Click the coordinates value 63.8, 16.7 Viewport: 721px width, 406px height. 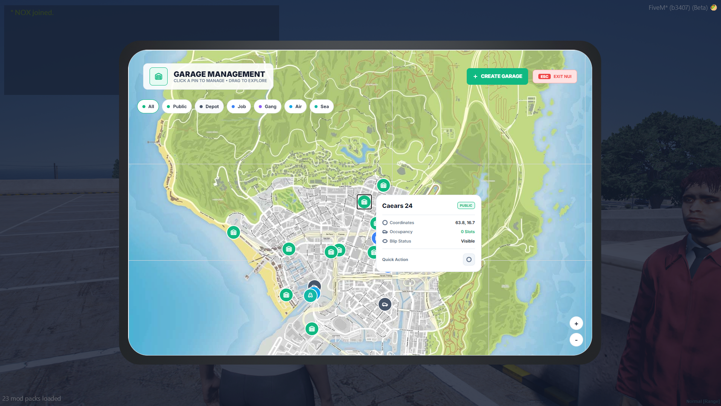click(x=465, y=223)
